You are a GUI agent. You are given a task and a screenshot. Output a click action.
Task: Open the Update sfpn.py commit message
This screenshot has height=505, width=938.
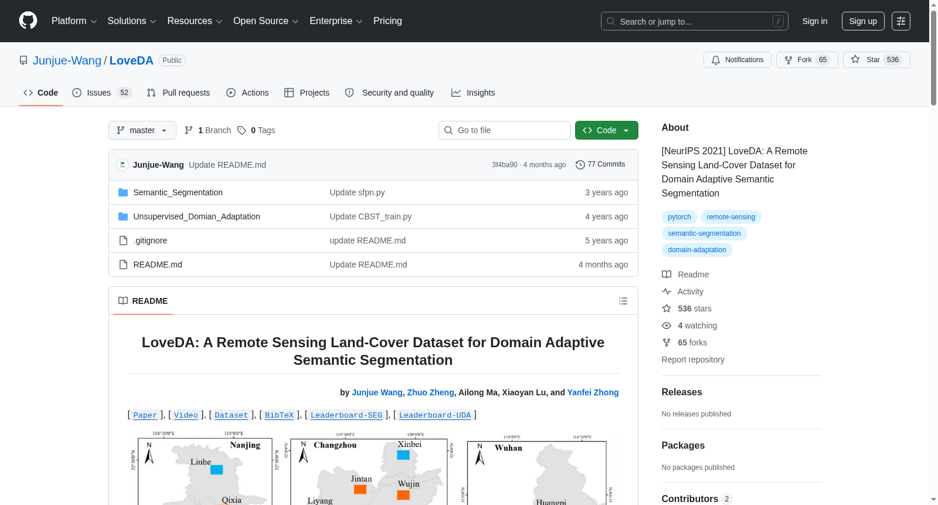(x=357, y=192)
